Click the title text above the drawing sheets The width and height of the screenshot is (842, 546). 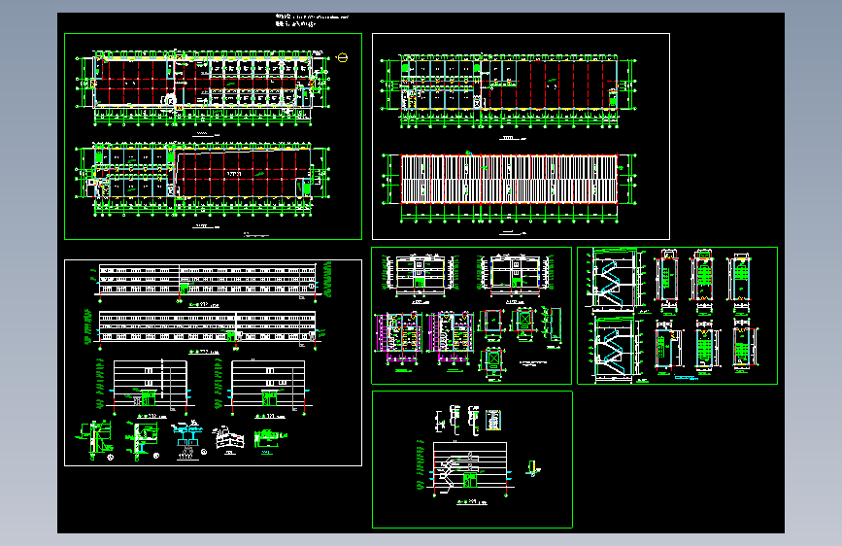(311, 20)
